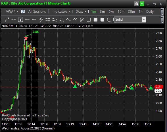Switch to the 1m timeframe
This screenshot has width=167, height=132.
pyautogui.click(x=94, y=11)
